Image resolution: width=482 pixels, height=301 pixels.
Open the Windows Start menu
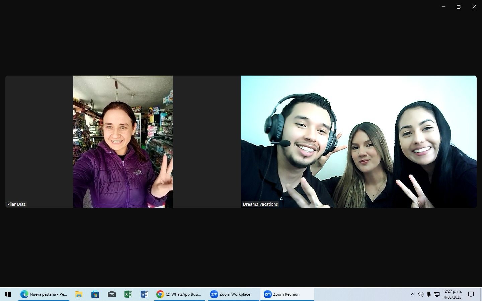[8, 294]
